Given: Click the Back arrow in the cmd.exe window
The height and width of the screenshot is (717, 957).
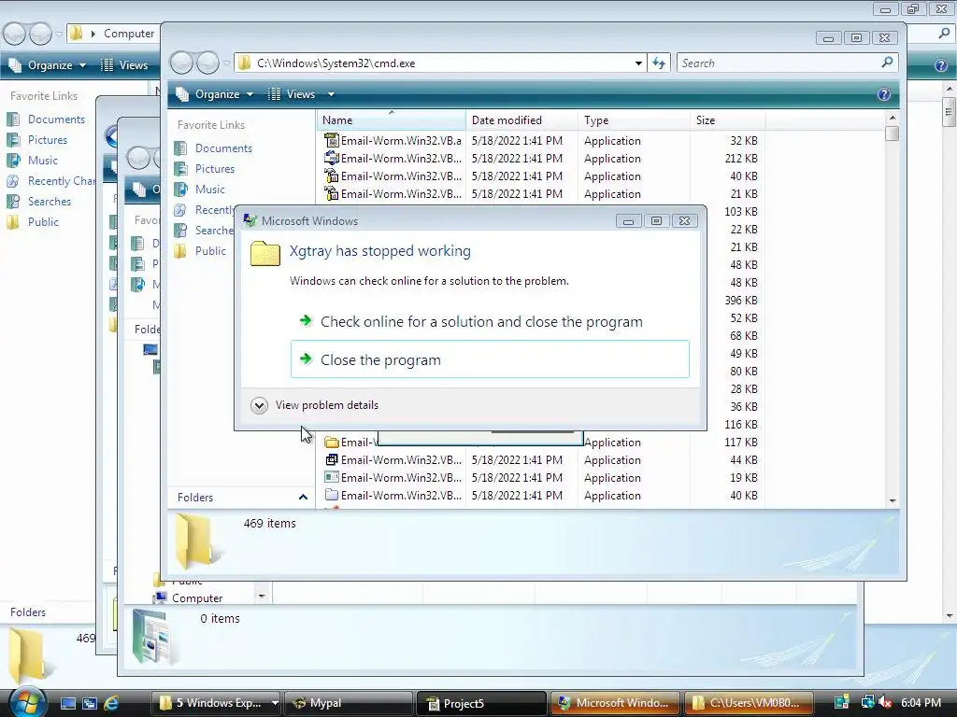Looking at the screenshot, I should [x=182, y=63].
